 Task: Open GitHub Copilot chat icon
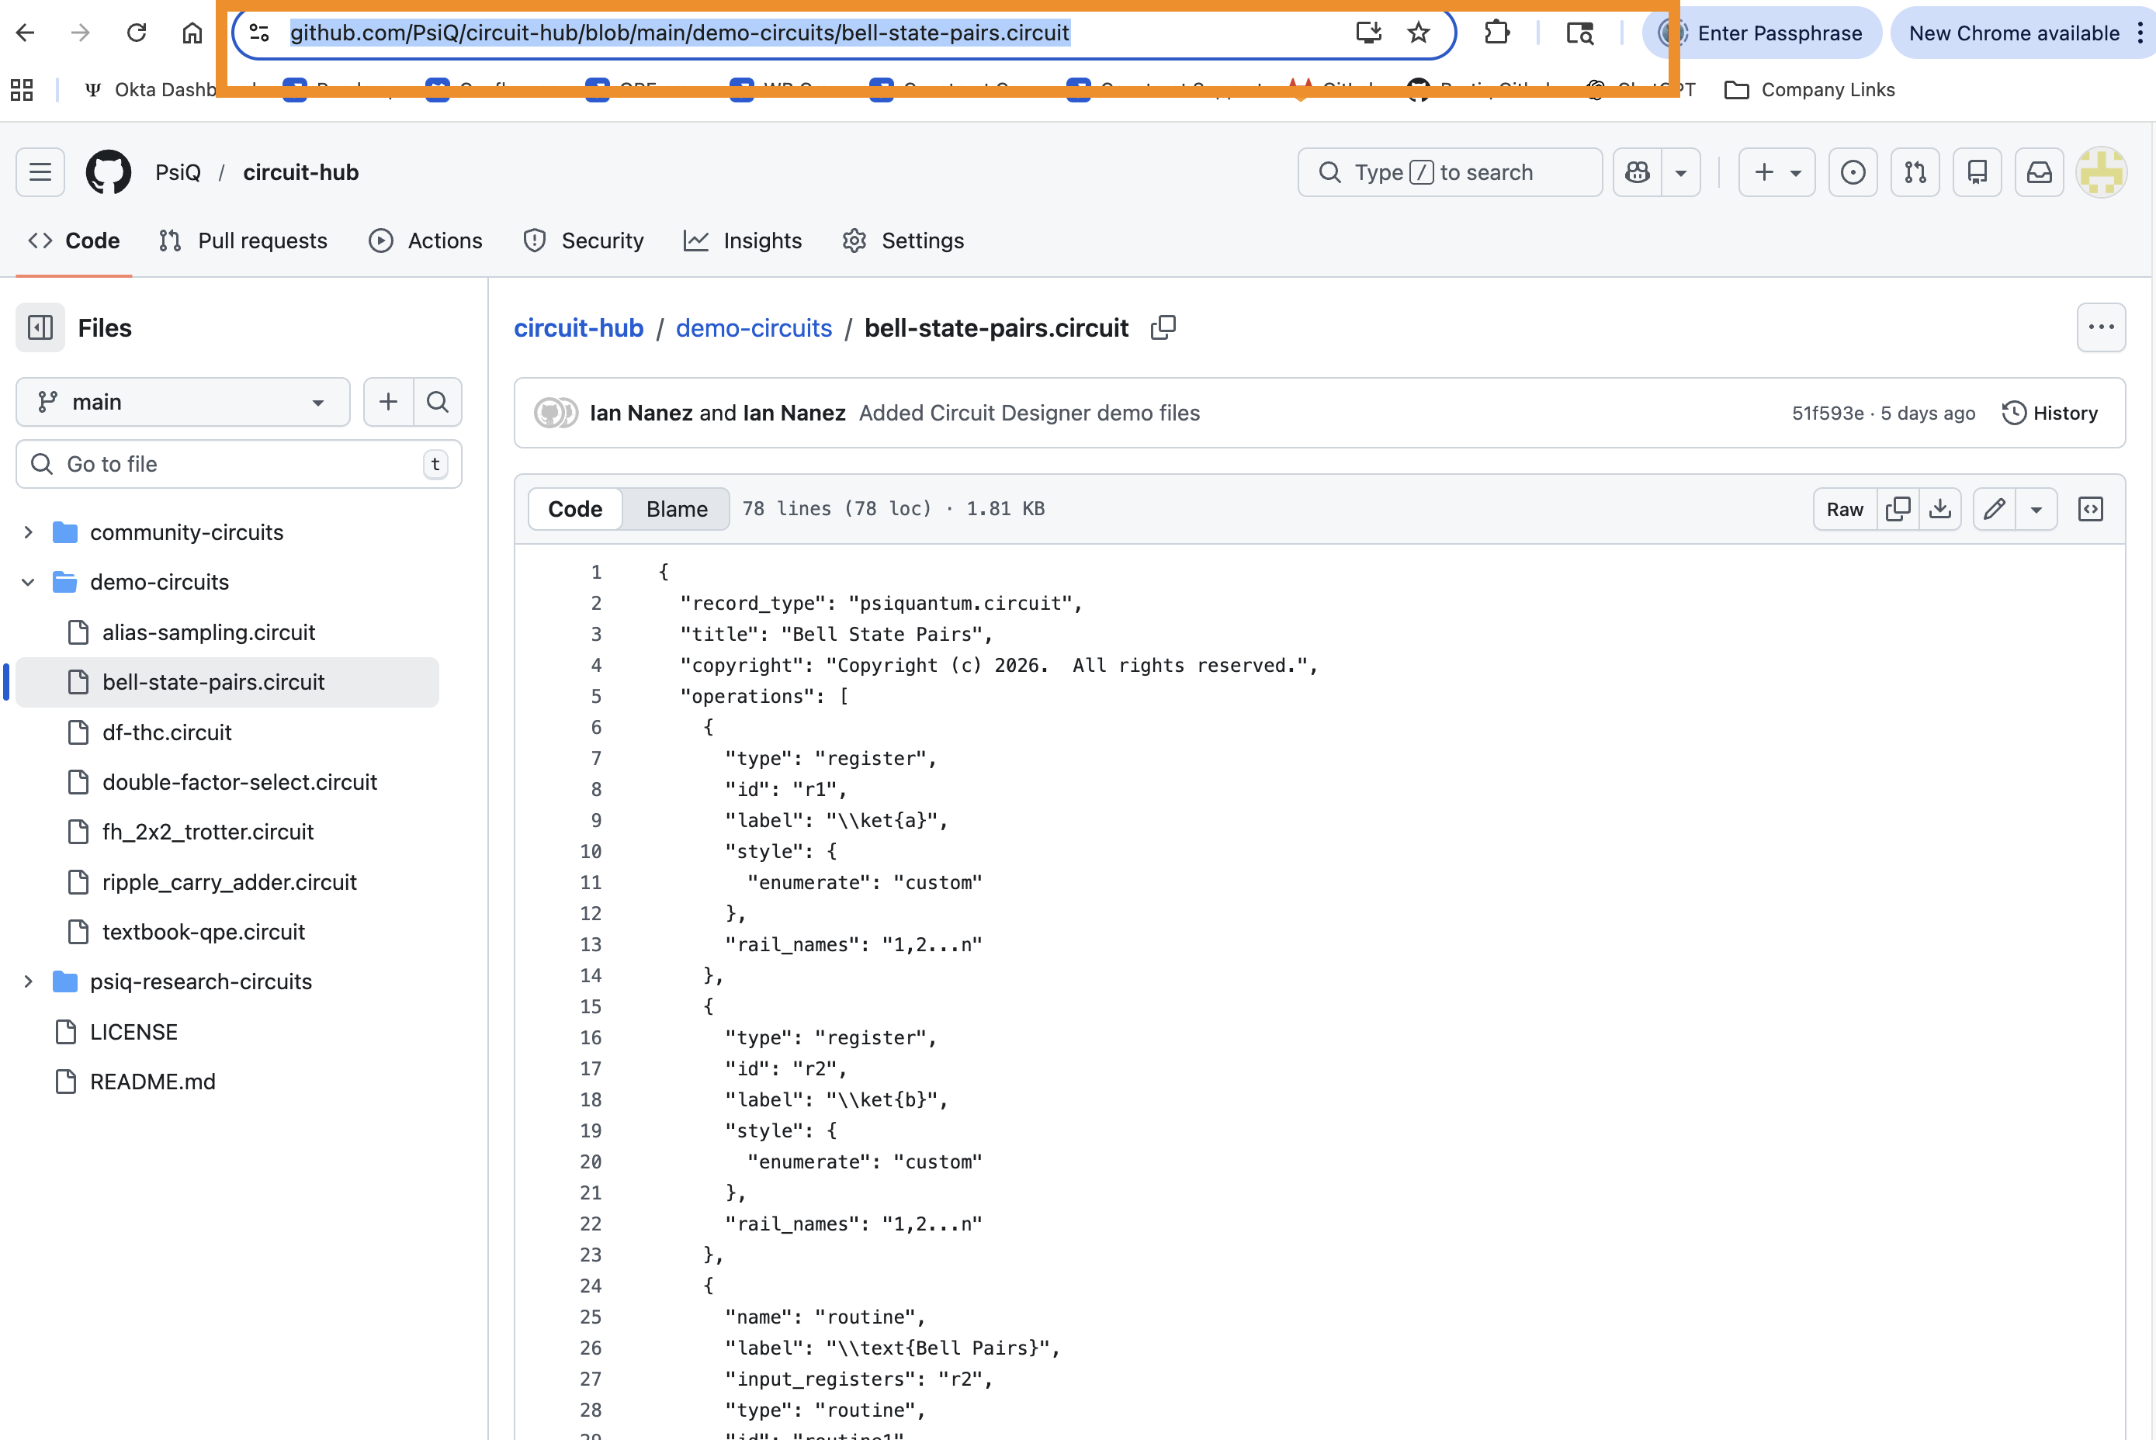[1637, 171]
